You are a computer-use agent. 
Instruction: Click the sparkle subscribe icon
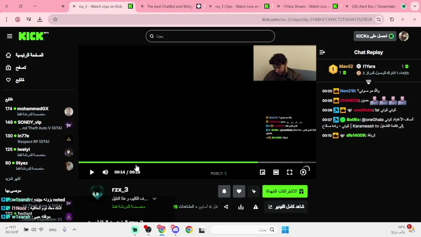254,191
